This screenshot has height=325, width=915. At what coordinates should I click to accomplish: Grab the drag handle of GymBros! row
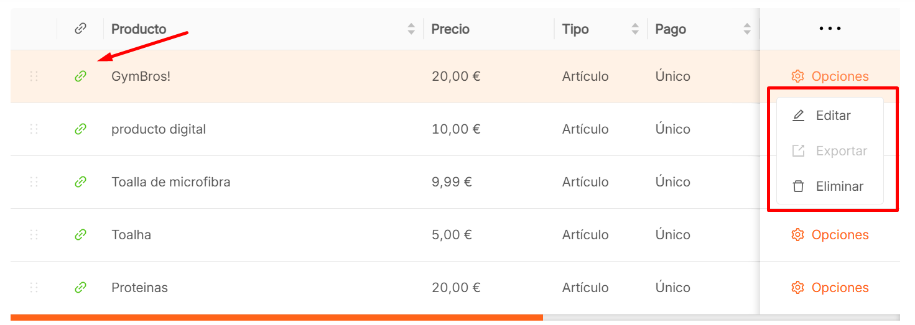click(34, 76)
